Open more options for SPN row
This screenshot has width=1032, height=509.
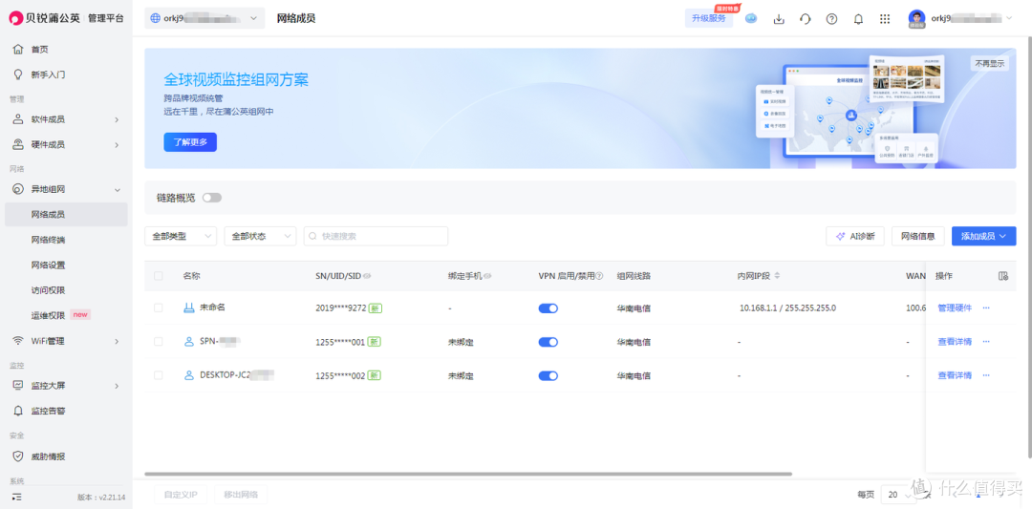click(986, 341)
